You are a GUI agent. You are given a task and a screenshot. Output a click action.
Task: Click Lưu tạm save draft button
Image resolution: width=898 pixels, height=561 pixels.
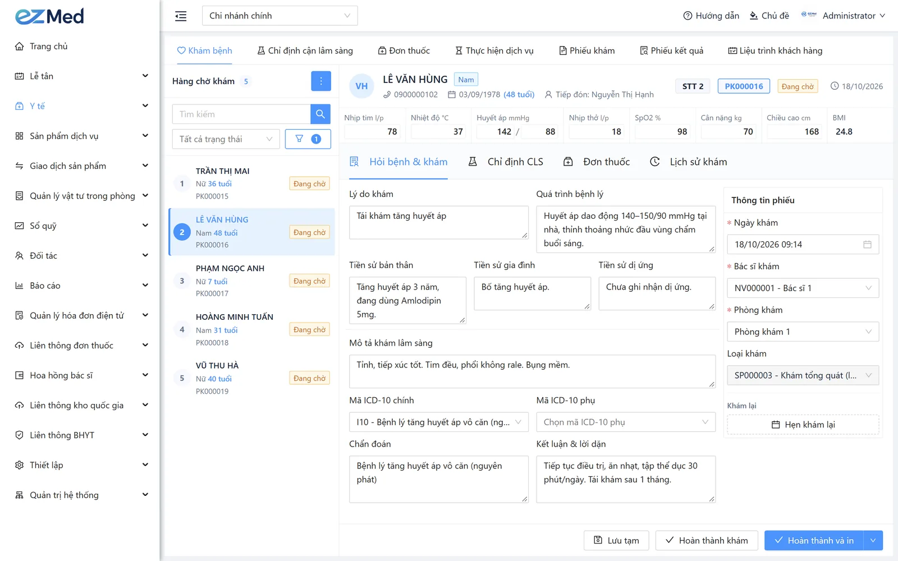(616, 540)
